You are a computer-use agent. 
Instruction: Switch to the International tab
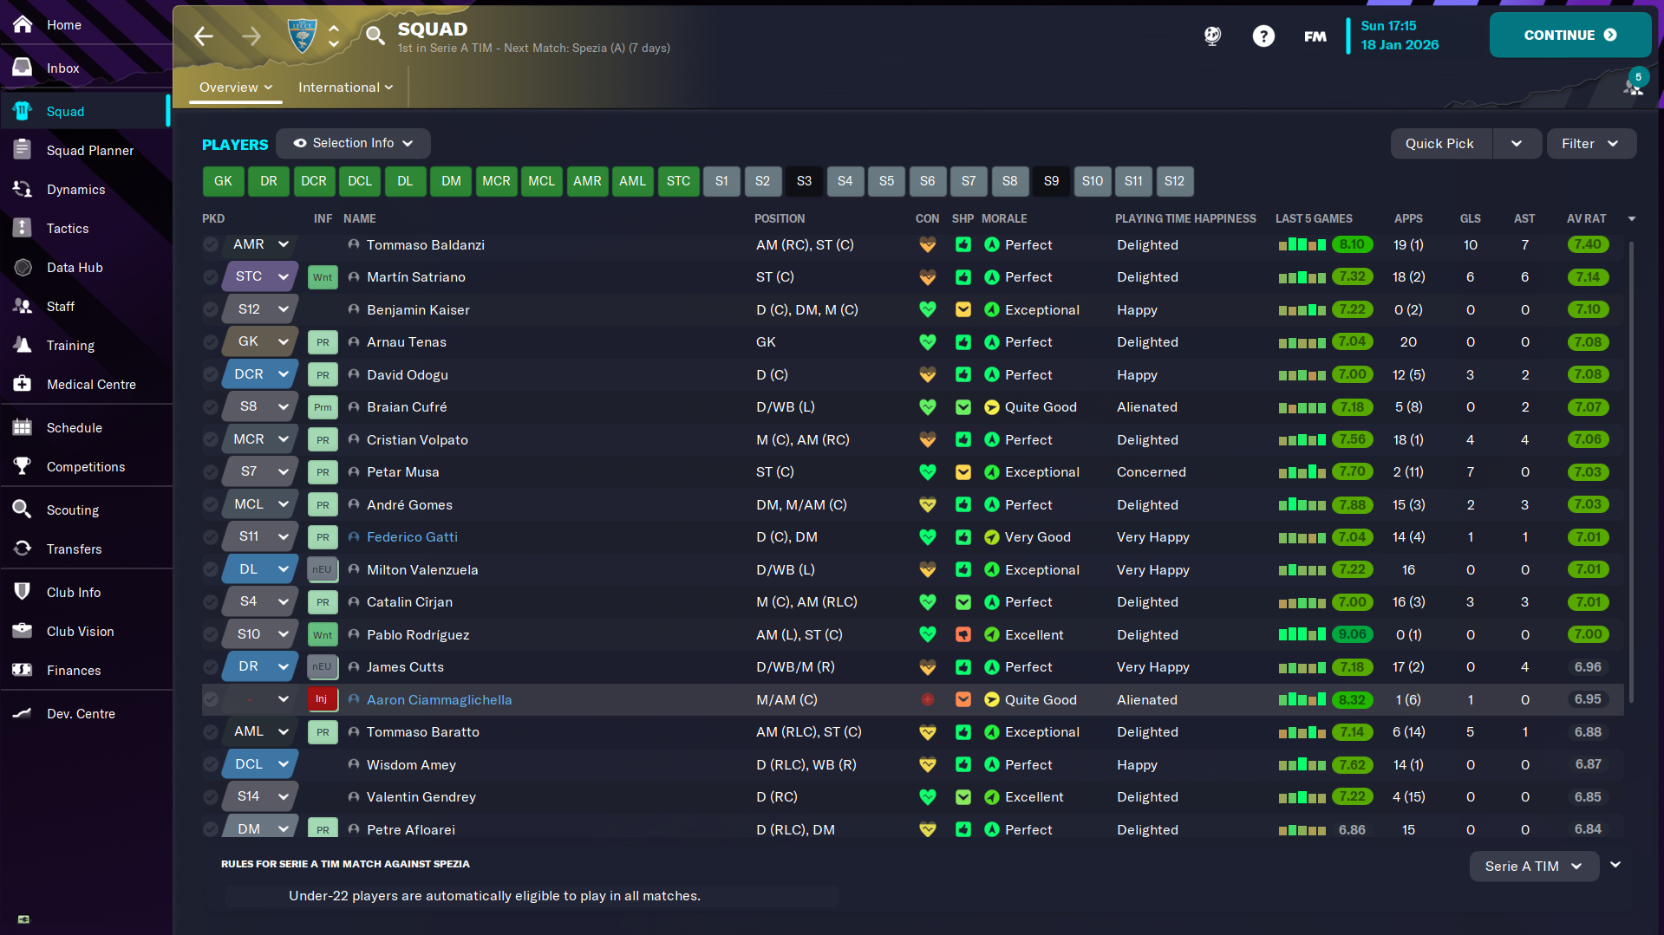click(345, 88)
